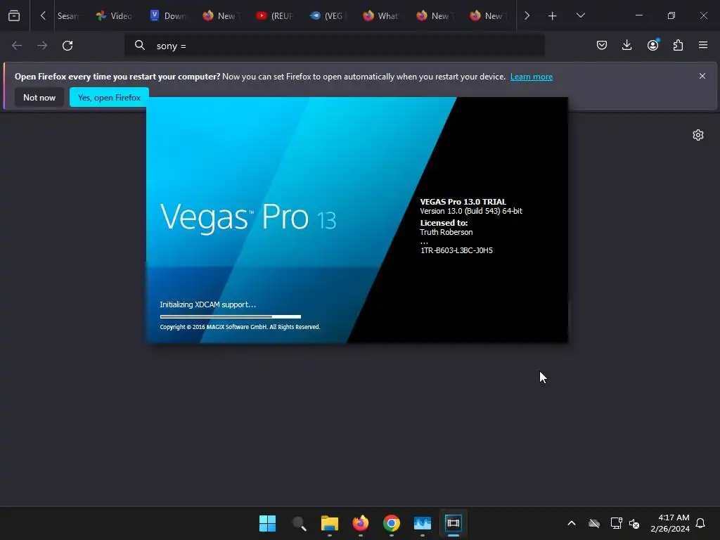
Task: Click 'Initializing XDCAM support…' status text
Action: pos(207,304)
